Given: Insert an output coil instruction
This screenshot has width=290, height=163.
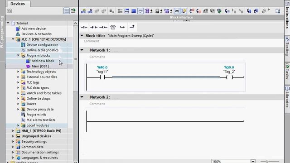Looking at the screenshot, I should tap(103, 27).
